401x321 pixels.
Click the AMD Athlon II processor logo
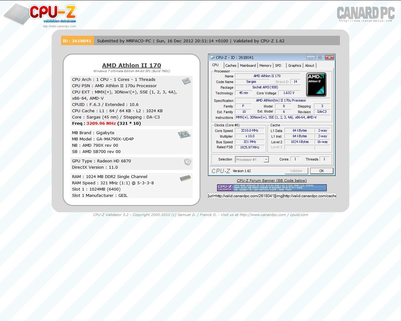point(316,85)
